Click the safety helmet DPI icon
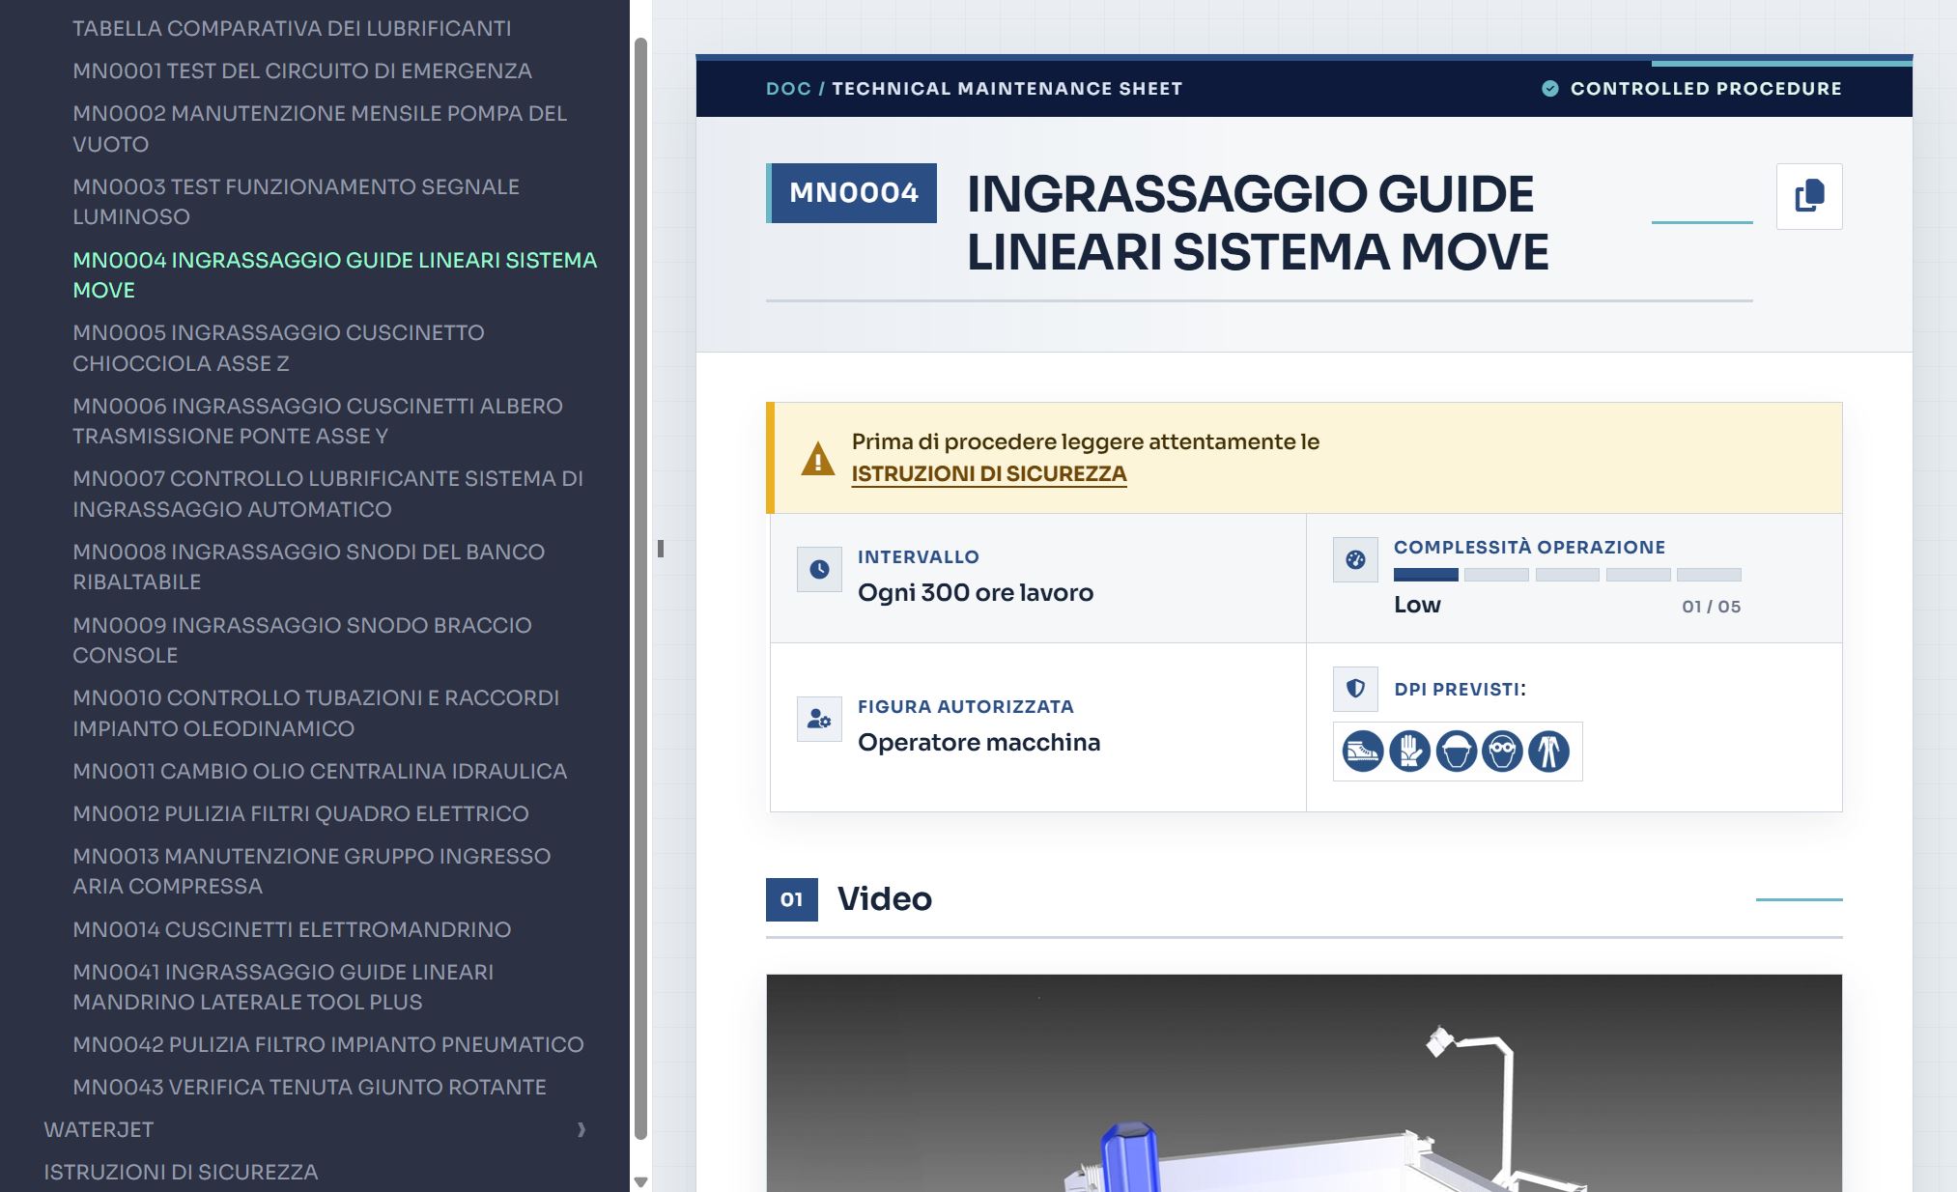Screen dimensions: 1957x1192 (1456, 752)
